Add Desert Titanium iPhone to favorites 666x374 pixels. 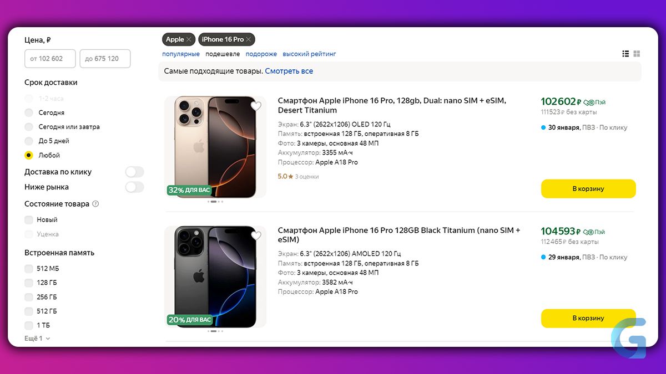click(x=255, y=106)
